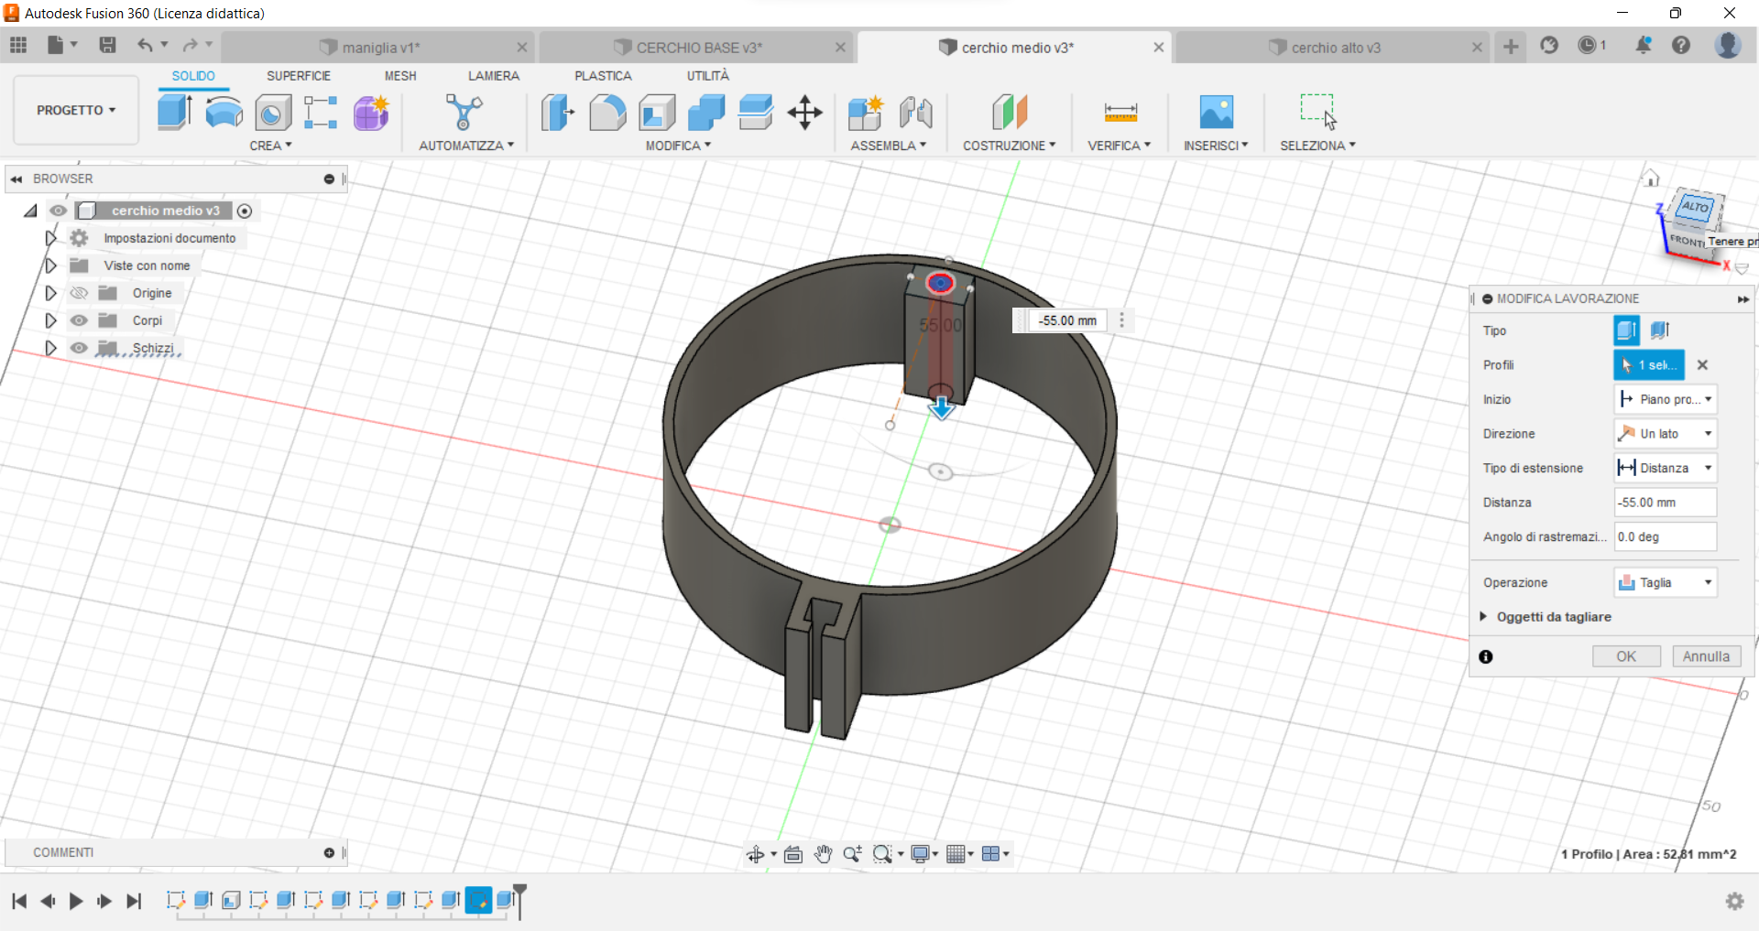Open the Foro (hole) tool
Viewport: 1759px width, 931px height.
(x=271, y=112)
